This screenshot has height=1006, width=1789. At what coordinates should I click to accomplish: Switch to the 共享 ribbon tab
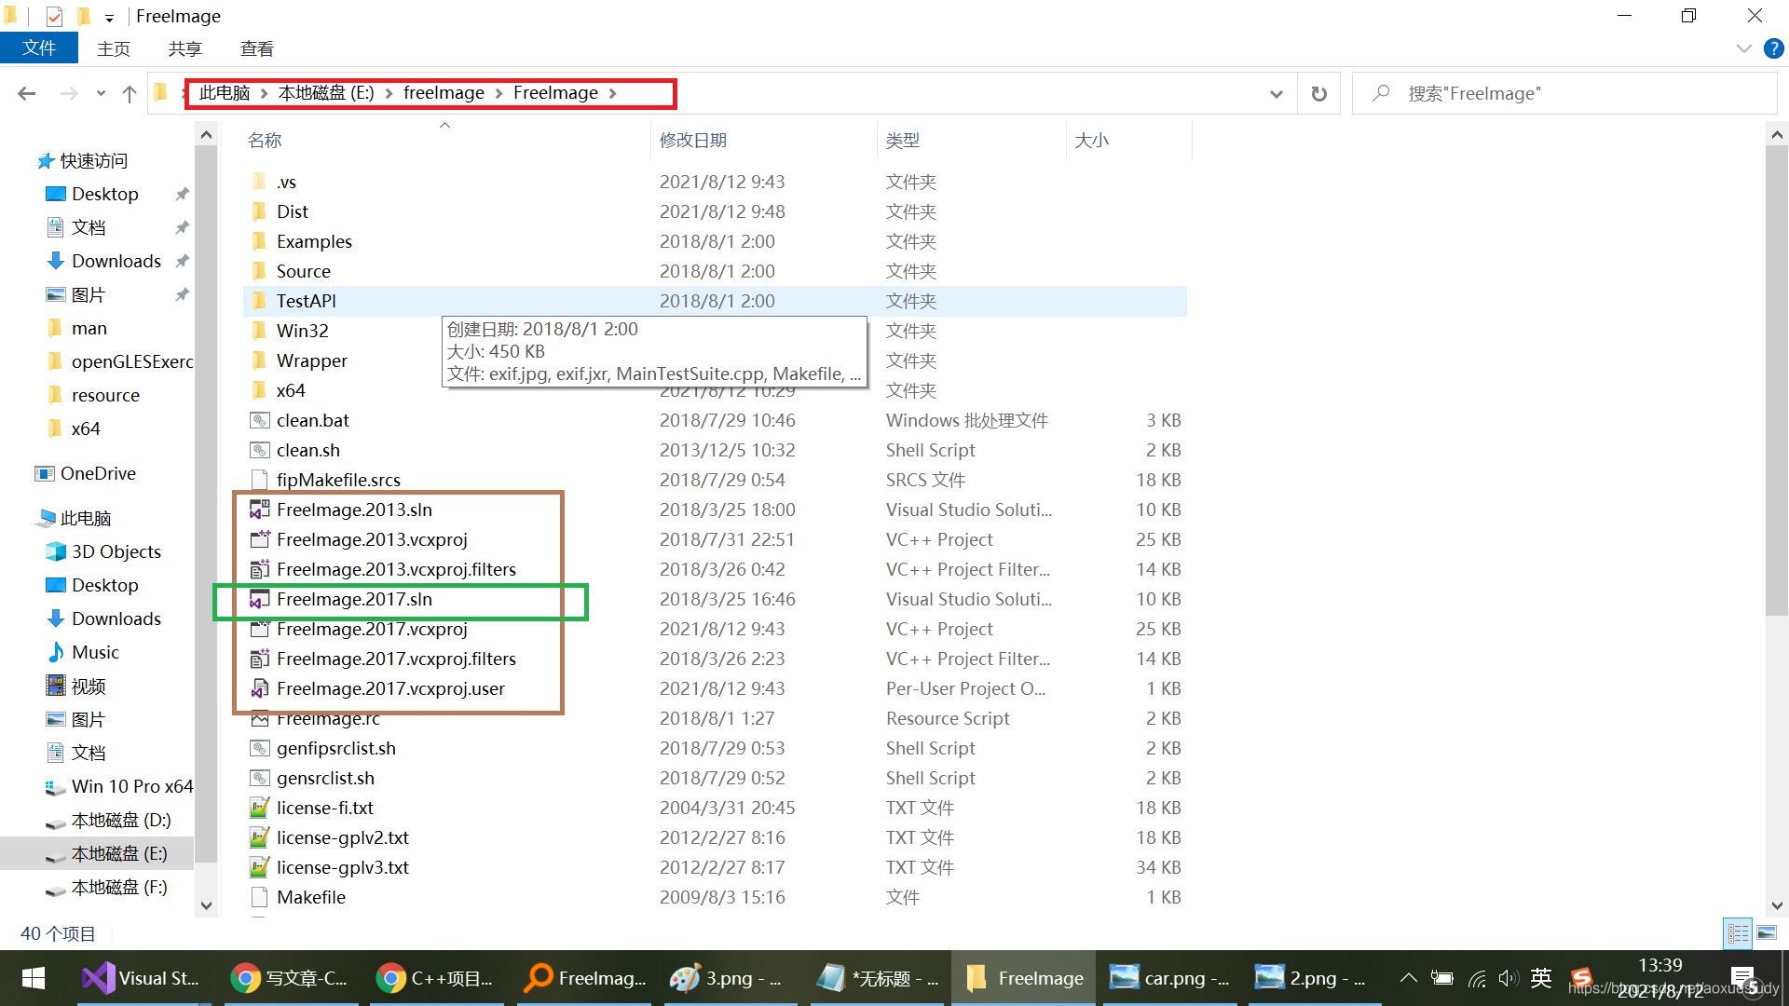184,48
